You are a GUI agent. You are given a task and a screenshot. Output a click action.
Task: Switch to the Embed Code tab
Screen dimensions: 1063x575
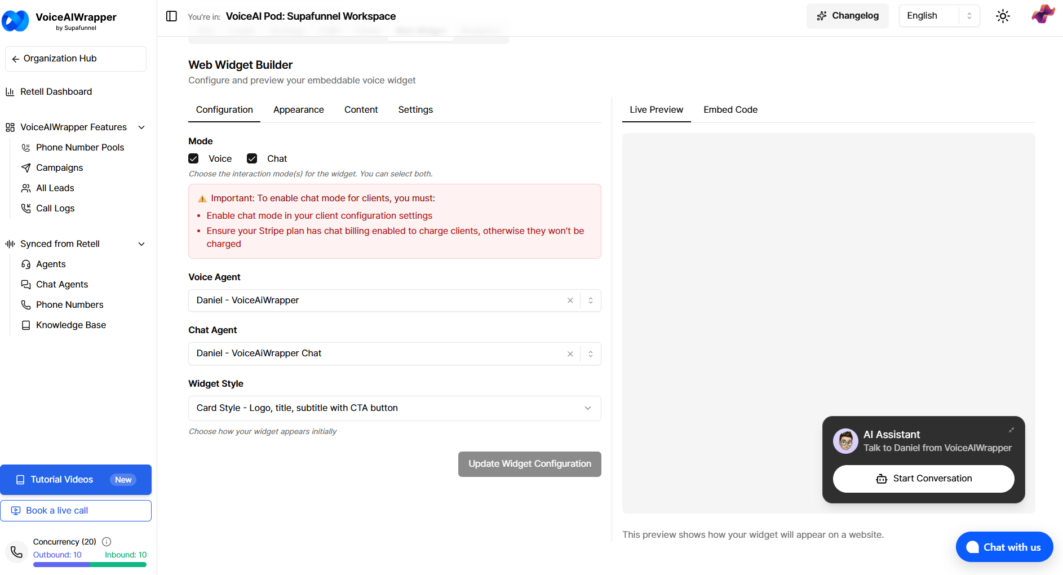click(730, 110)
